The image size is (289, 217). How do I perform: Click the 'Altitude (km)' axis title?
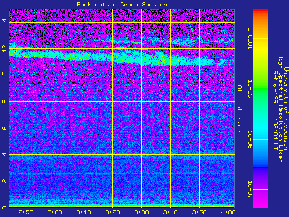[239, 108]
